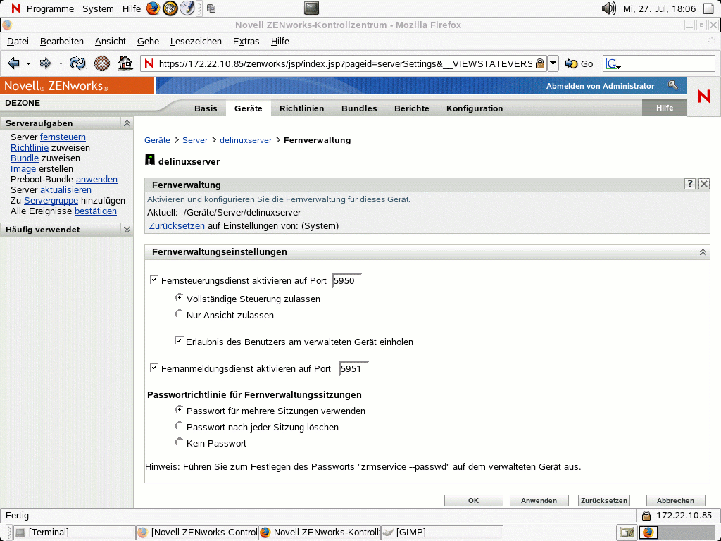The height and width of the screenshot is (541, 721).
Task: Click the Firefox forward arrow
Action: tap(45, 63)
